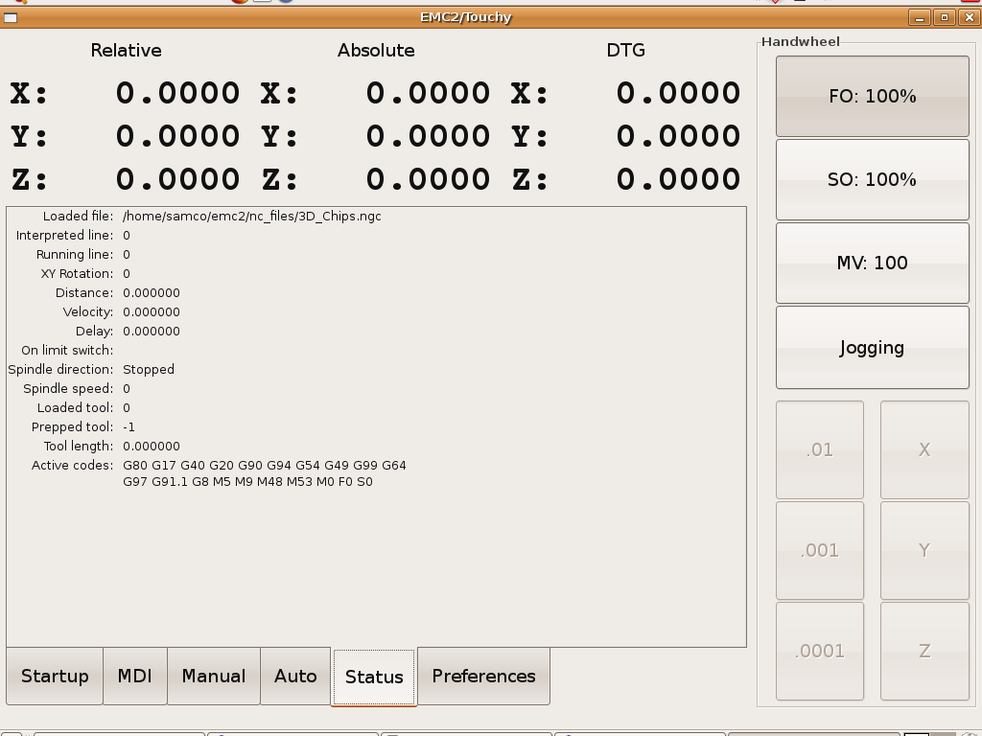Go to the Manual tab
The image size is (982, 736).
click(214, 676)
